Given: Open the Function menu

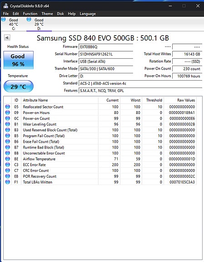Looking at the screenshot, I should pos(30,14).
